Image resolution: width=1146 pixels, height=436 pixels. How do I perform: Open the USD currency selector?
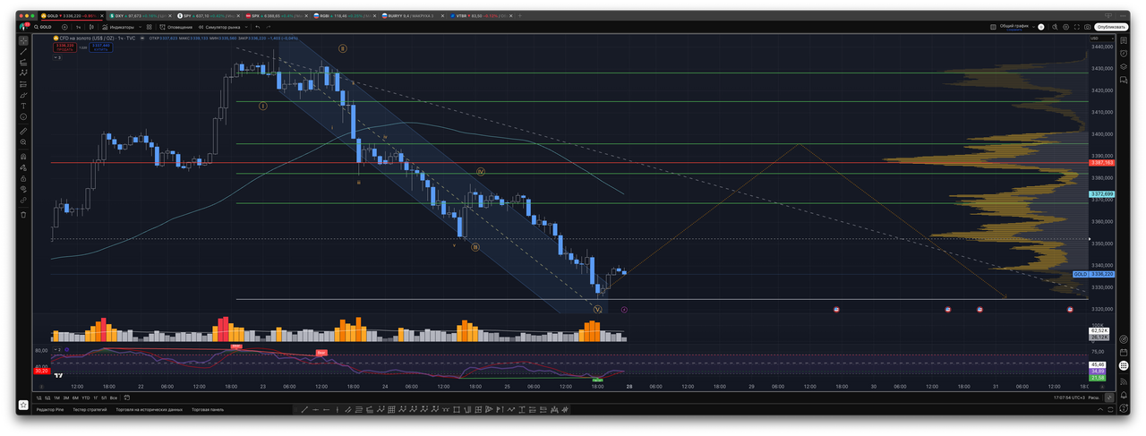(1100, 38)
